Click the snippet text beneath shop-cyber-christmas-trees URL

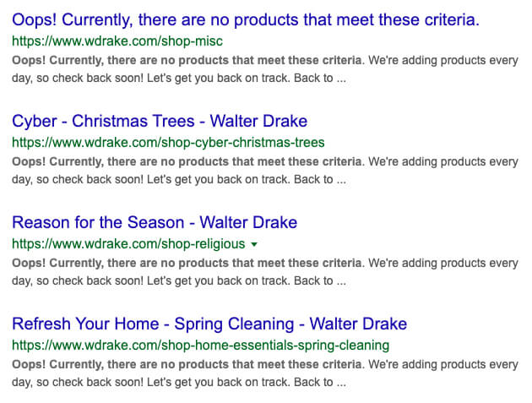point(265,171)
